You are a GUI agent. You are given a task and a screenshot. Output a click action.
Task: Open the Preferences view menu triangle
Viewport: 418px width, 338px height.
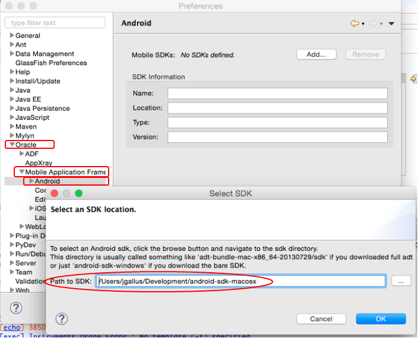(391, 24)
